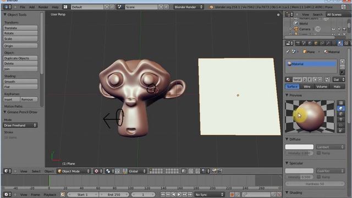The height and width of the screenshot is (198, 352).
Task: Open the Render menu
Action: (x=43, y=7)
